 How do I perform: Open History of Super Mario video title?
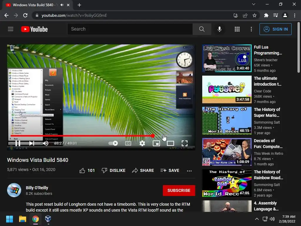[267, 112]
